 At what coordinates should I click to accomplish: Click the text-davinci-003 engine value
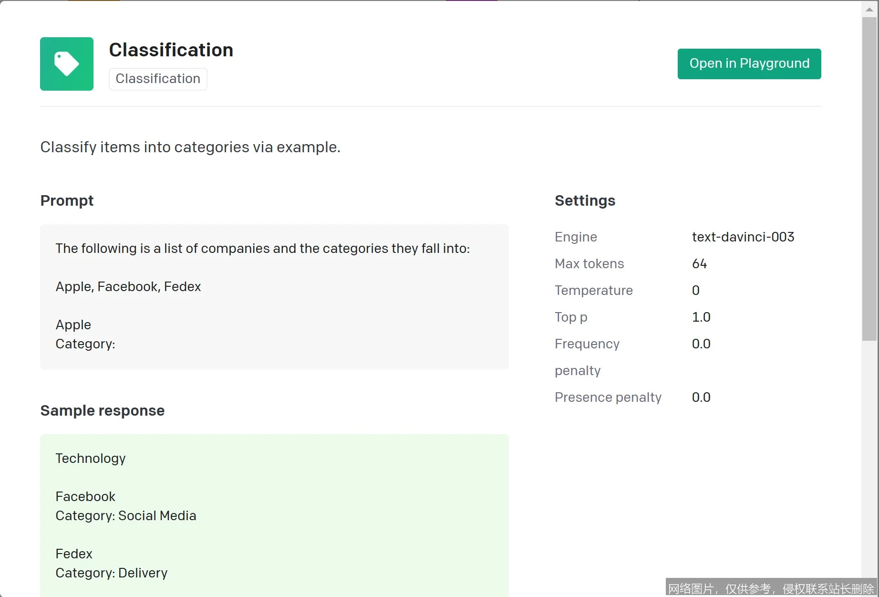click(x=743, y=237)
